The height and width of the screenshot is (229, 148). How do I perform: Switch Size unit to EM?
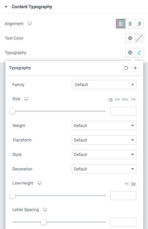click(x=117, y=100)
